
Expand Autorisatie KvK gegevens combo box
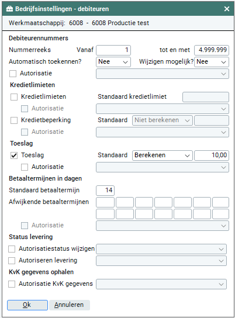161,284
